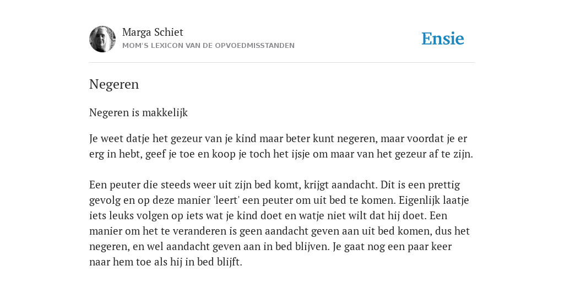564x282 pixels.
Task: Click the sentence starting Een peuter die
Action: click(233, 185)
